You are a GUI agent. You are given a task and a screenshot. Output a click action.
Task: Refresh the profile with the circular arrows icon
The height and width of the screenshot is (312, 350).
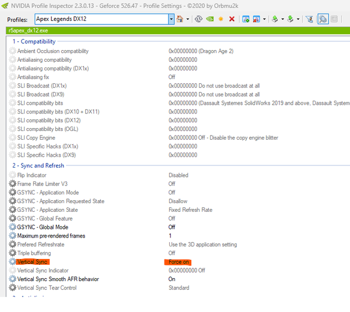pyautogui.click(x=198, y=19)
